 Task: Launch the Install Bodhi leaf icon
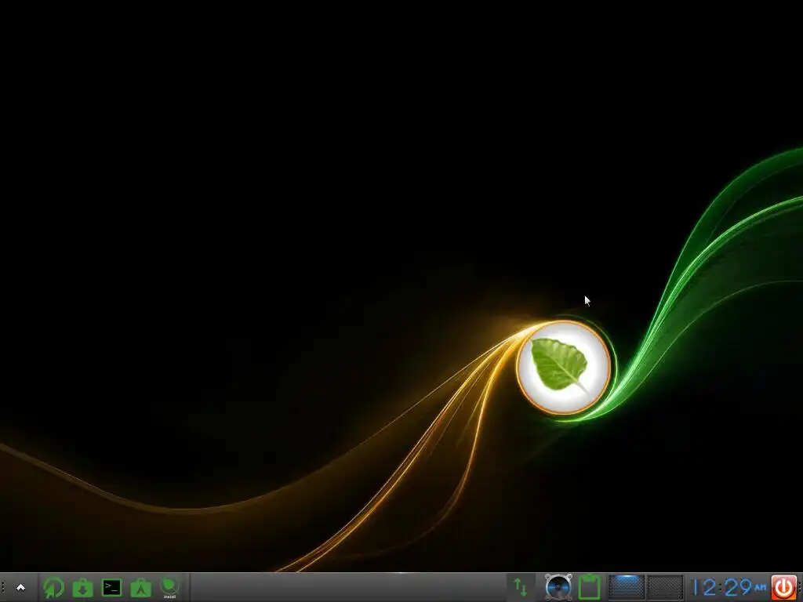pyautogui.click(x=169, y=587)
